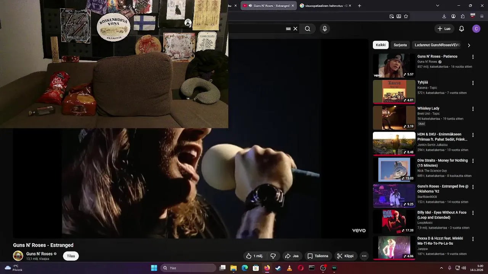Open the Guns N' Roses channel name link
The image size is (488, 274).
point(39,254)
